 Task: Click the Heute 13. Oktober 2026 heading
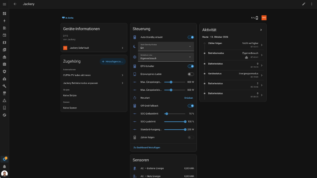(215, 37)
